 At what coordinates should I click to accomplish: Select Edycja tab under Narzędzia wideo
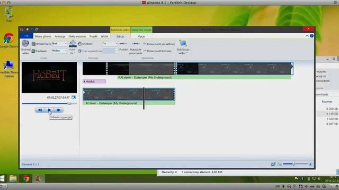click(120, 36)
